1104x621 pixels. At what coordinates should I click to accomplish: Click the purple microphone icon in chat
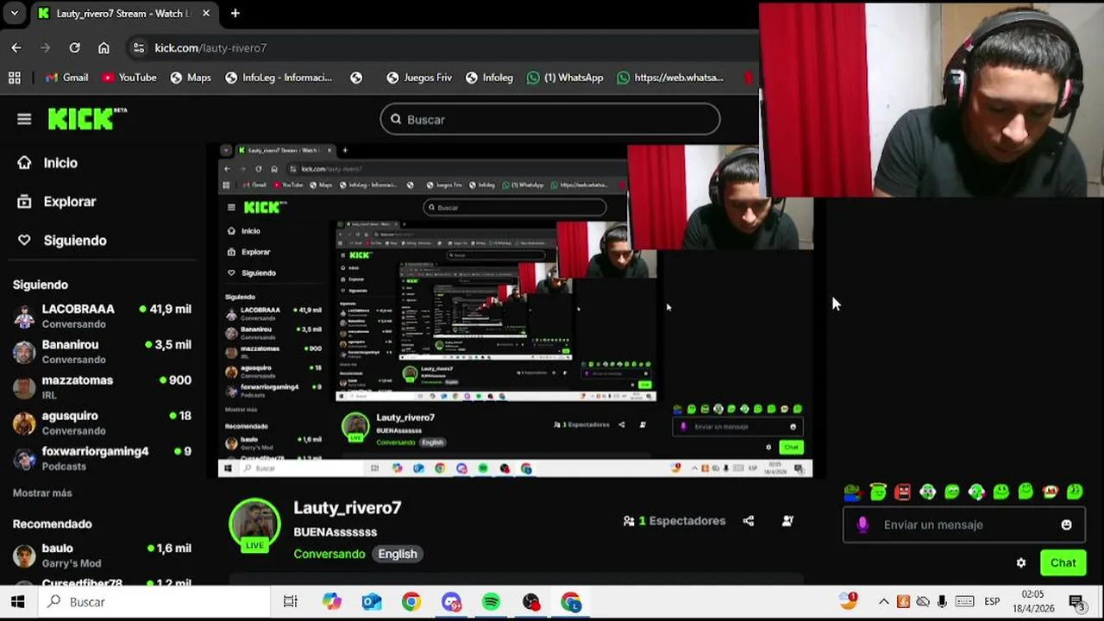(862, 524)
